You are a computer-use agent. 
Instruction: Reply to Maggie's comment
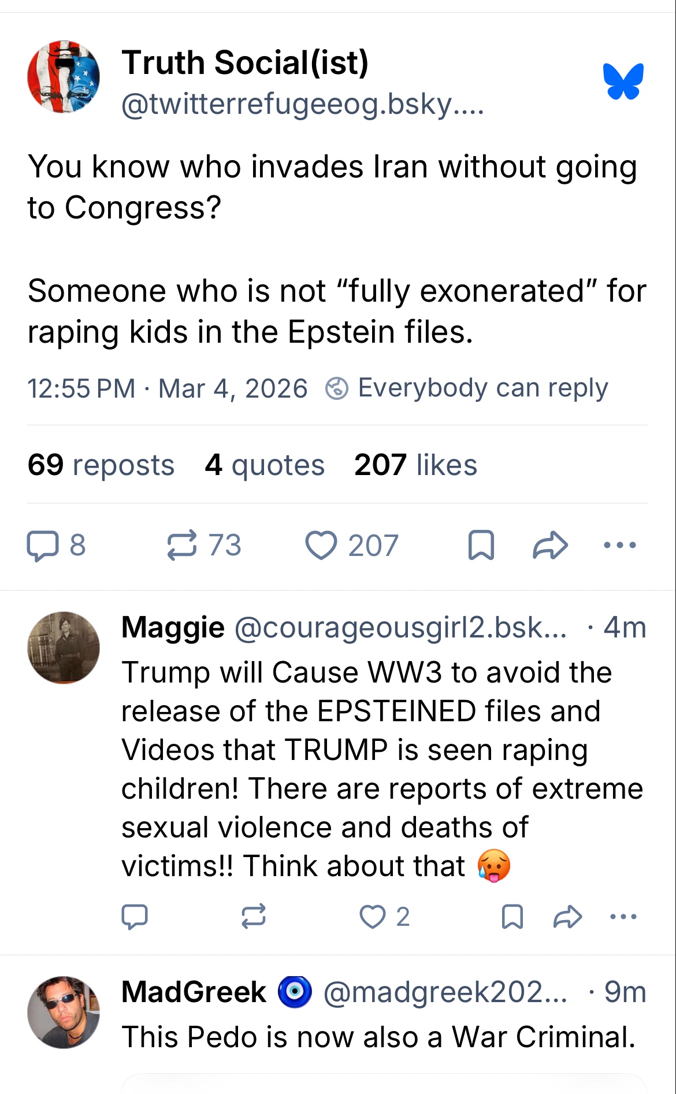click(x=135, y=917)
